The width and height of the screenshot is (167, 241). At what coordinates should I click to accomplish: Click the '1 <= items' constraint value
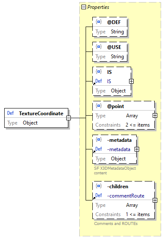(x=137, y=214)
